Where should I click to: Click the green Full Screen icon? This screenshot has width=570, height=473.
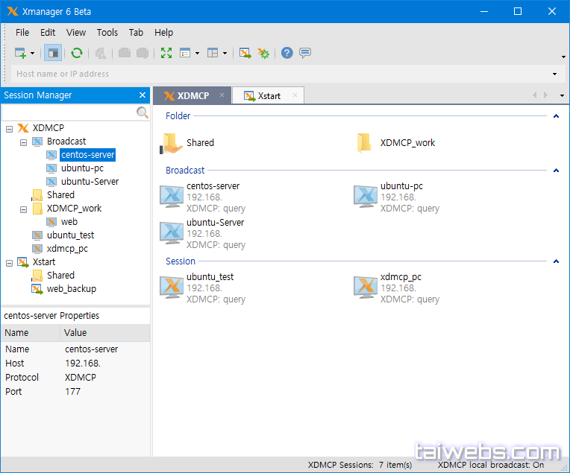click(x=166, y=53)
